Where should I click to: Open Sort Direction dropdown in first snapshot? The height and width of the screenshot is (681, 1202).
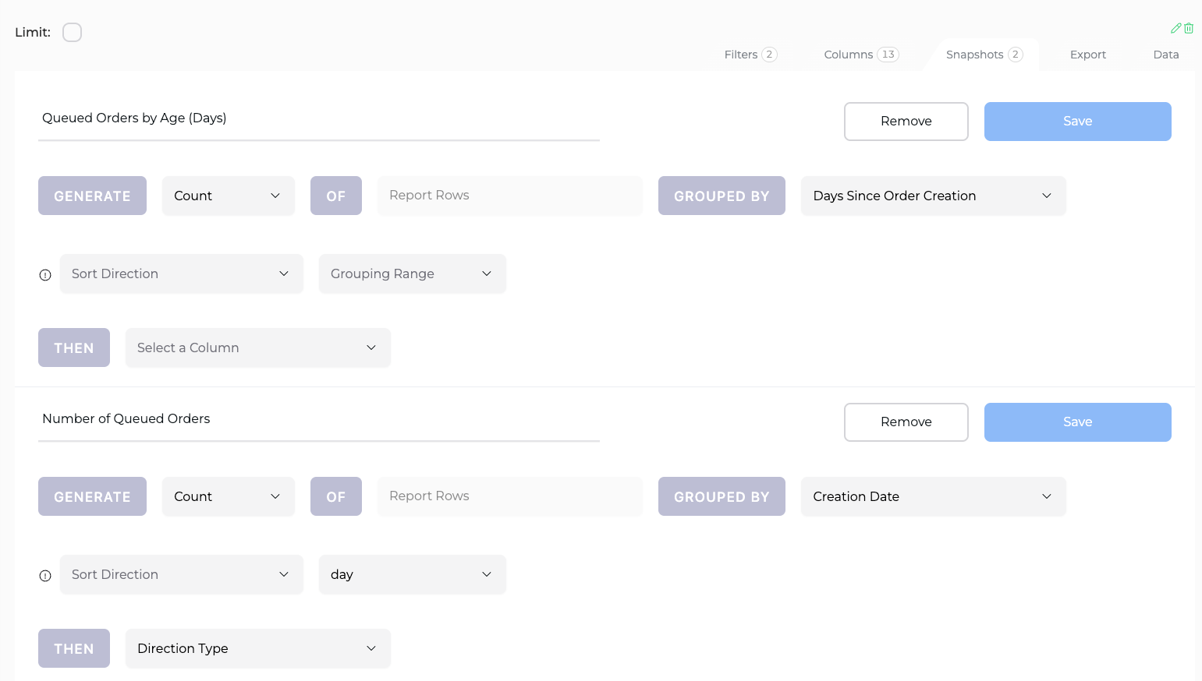click(x=182, y=273)
